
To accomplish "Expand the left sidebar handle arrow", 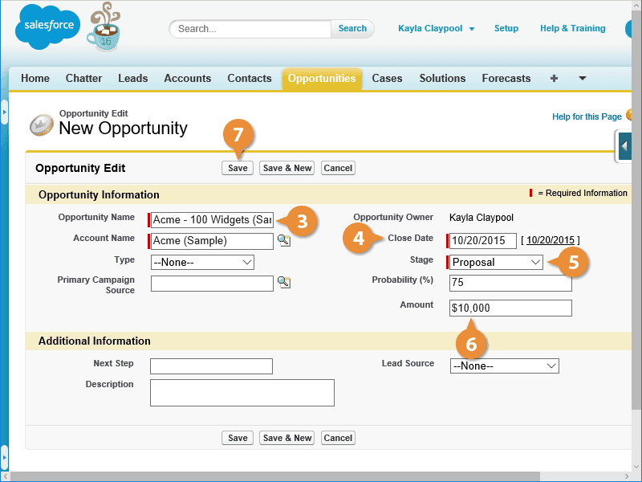I will coord(5,112).
